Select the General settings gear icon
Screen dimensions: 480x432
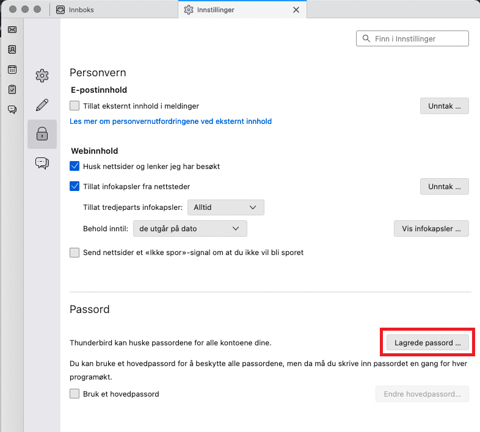point(42,76)
